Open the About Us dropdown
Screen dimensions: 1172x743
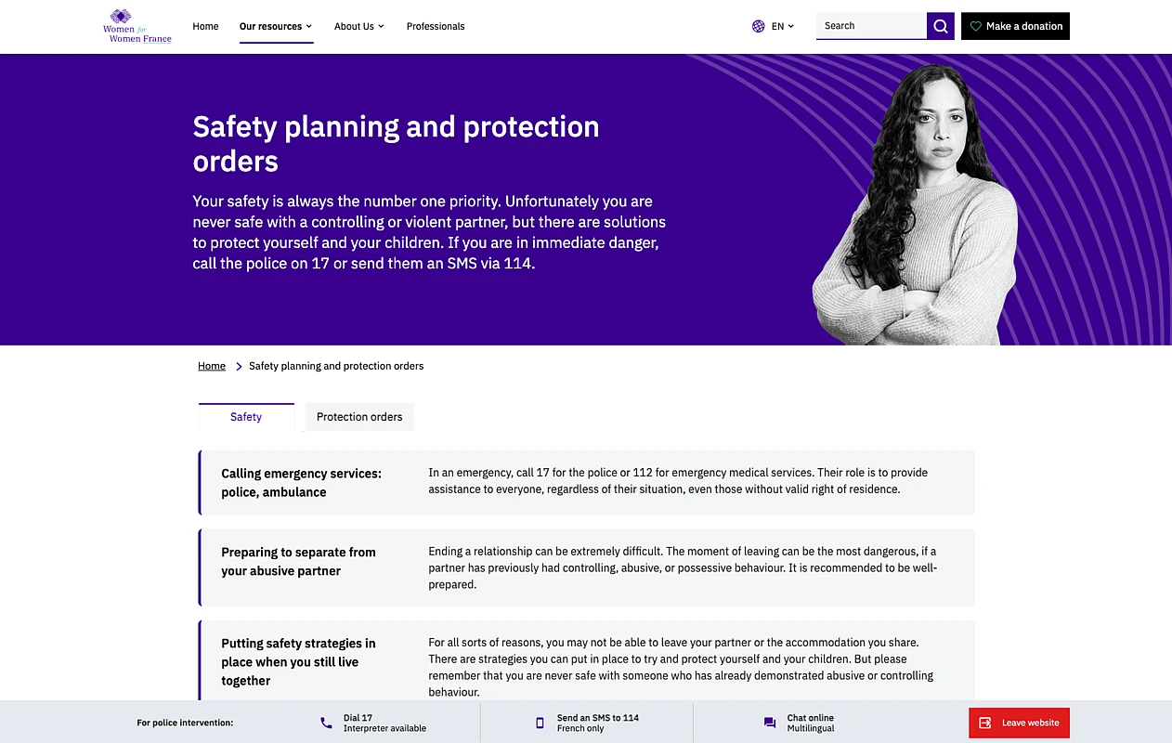tap(358, 26)
